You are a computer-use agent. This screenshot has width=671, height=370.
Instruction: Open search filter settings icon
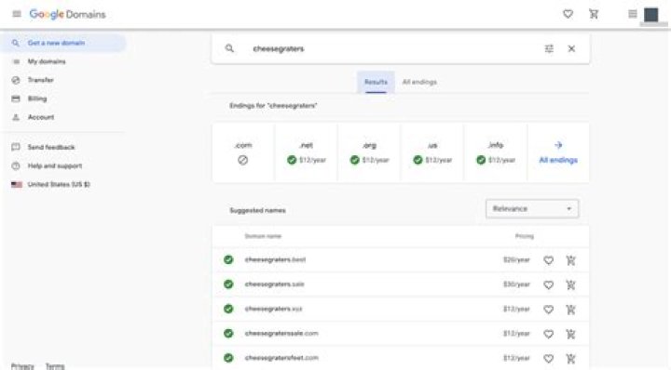pos(549,48)
